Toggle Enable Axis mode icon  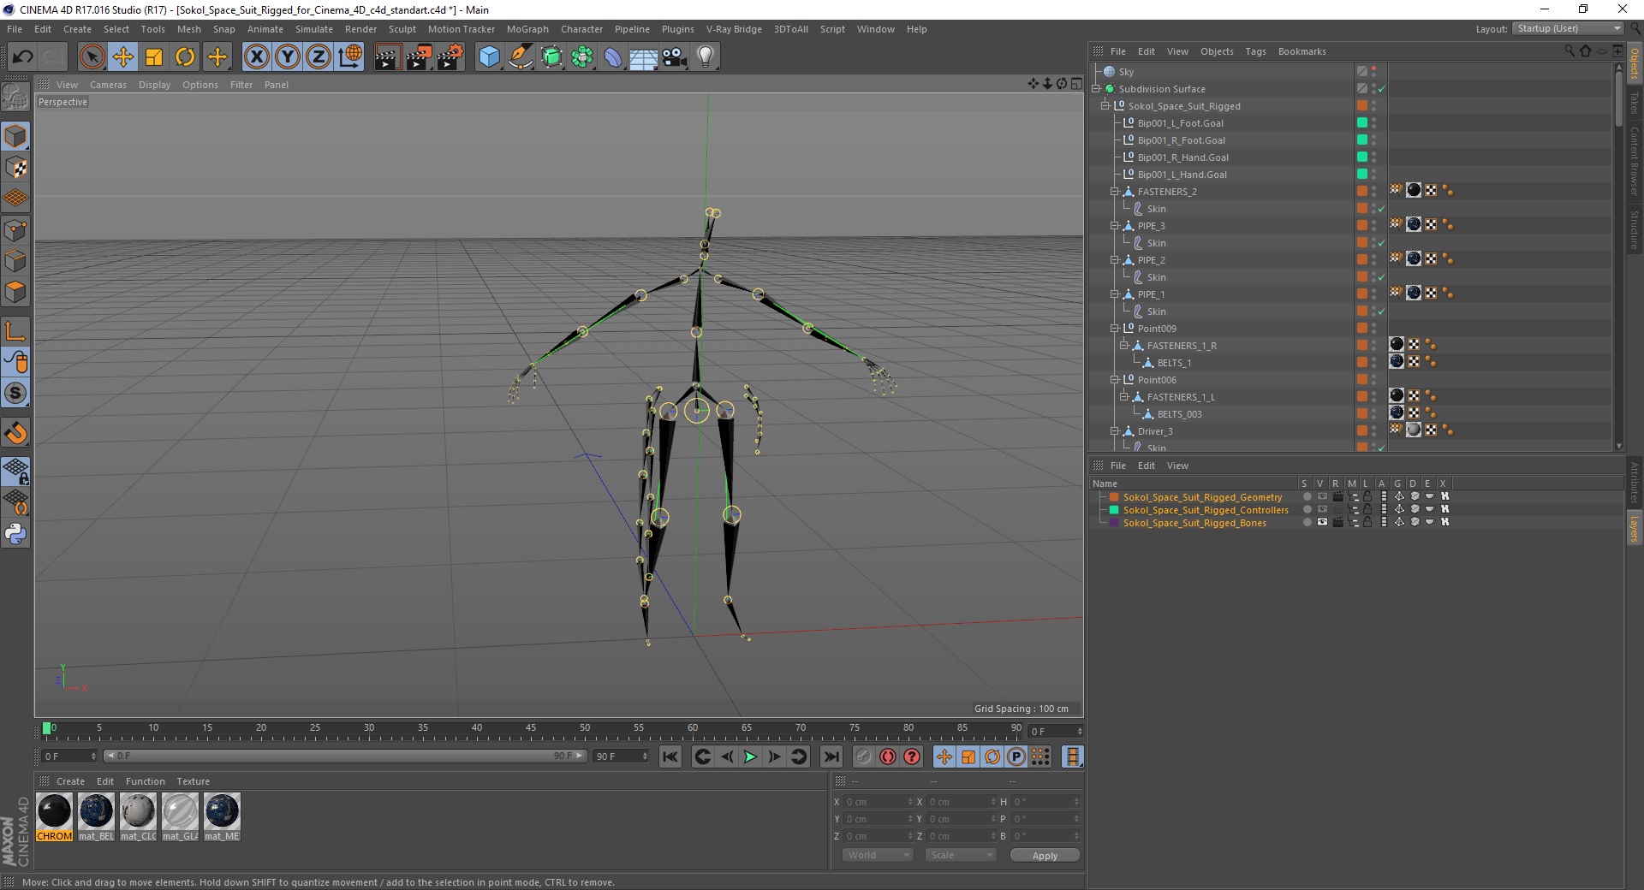pos(15,331)
